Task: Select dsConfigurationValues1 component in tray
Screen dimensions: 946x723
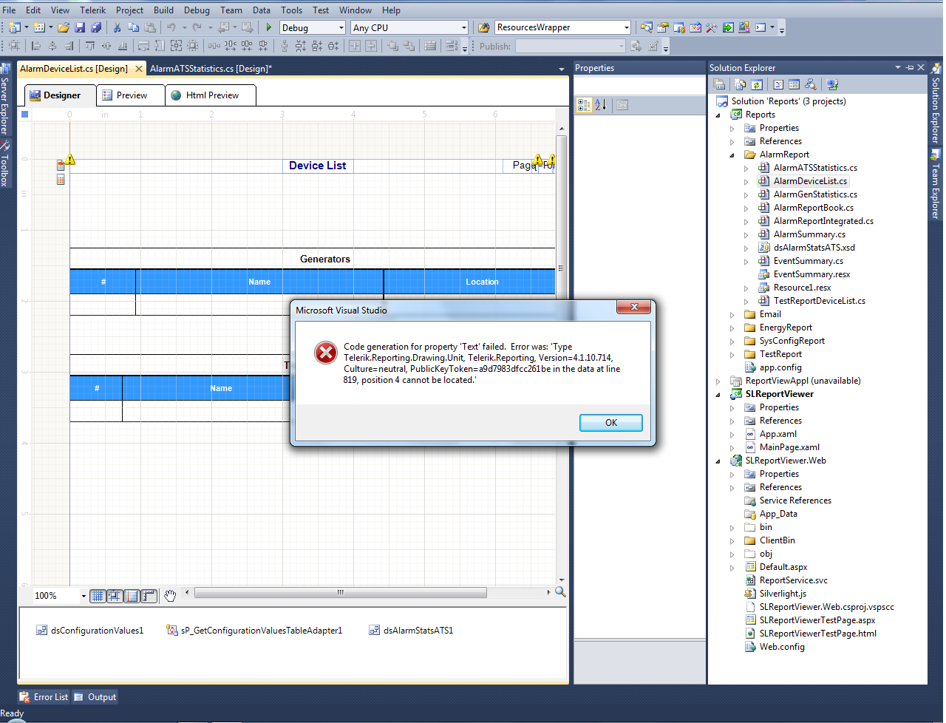Action: tap(90, 631)
